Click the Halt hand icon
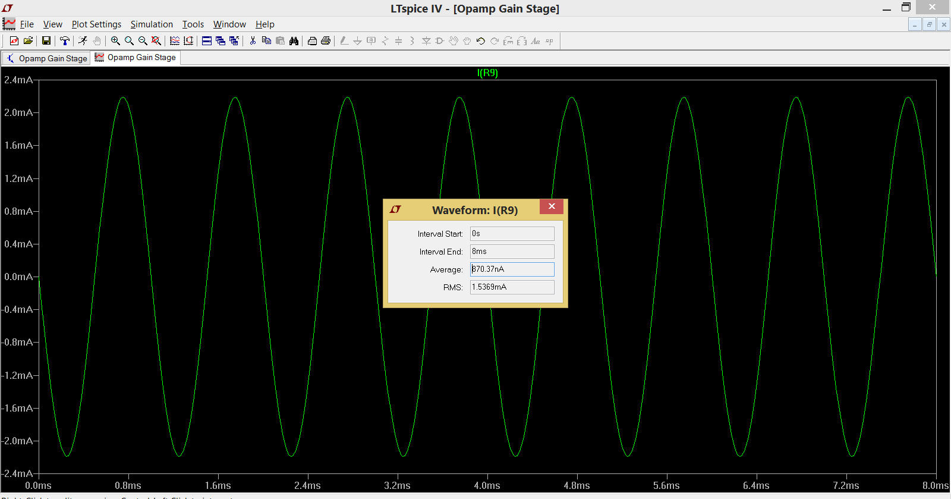Image resolution: width=951 pixels, height=499 pixels. tap(97, 40)
